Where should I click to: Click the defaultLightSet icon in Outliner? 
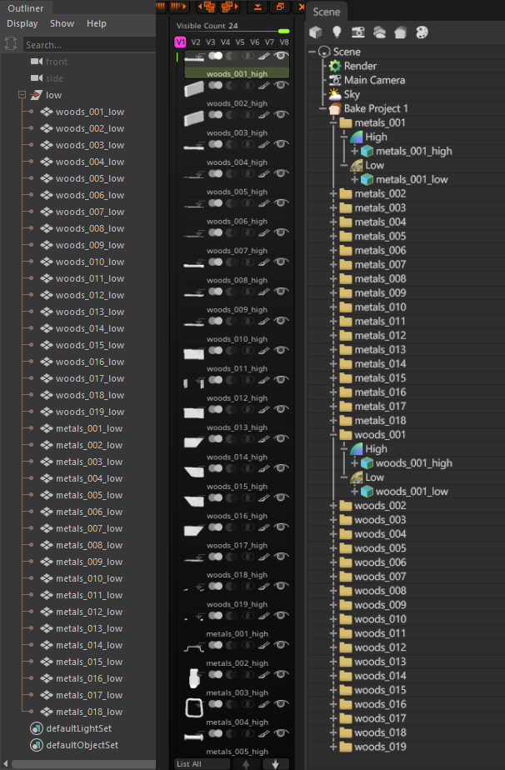click(x=36, y=728)
